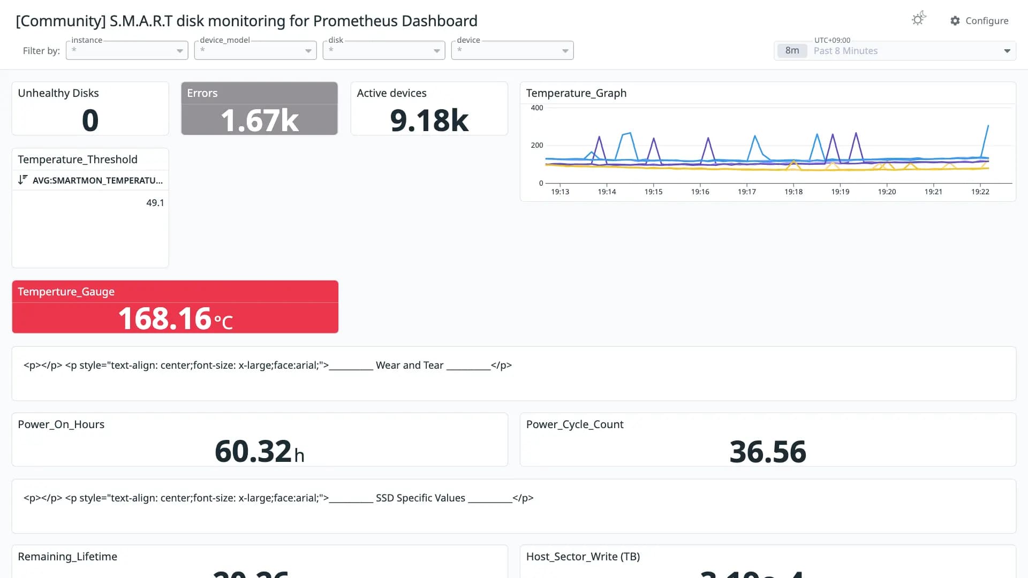Click the Configure gear icon
This screenshot has width=1028, height=578.
[x=955, y=20]
